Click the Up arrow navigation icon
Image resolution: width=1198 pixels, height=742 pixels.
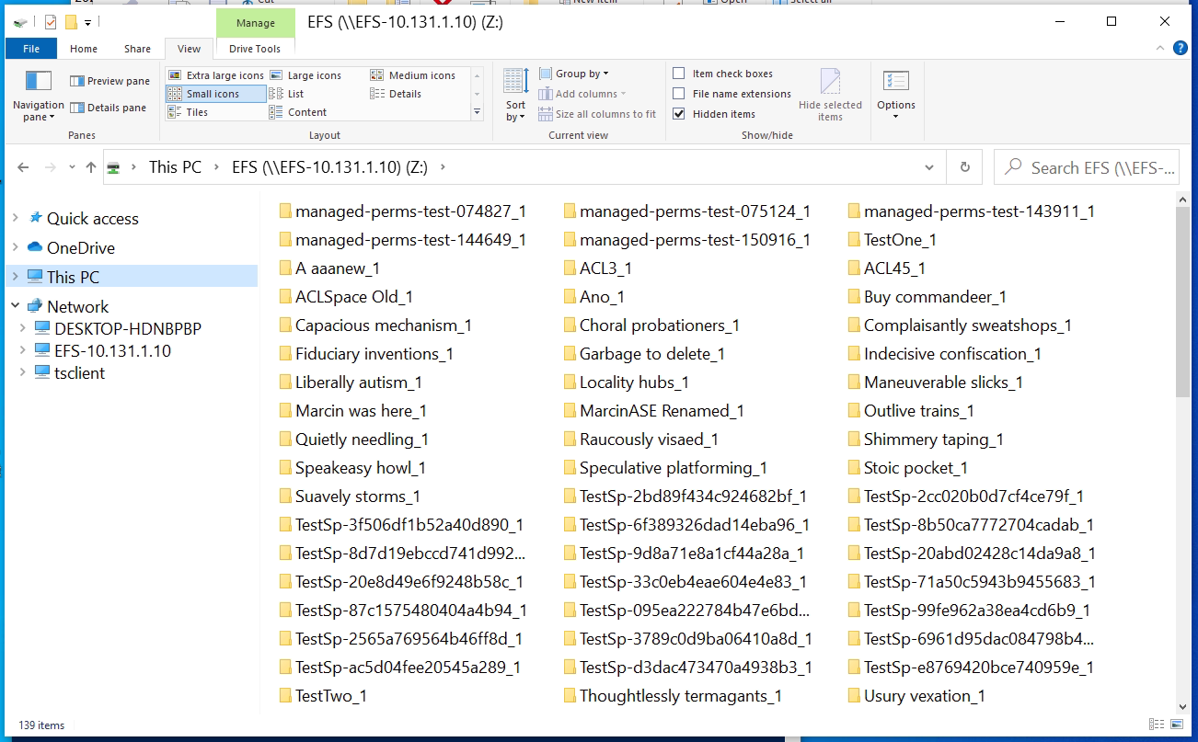point(90,167)
